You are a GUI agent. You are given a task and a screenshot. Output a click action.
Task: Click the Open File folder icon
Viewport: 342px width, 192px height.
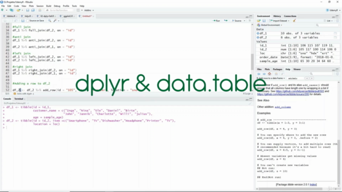(18, 10)
